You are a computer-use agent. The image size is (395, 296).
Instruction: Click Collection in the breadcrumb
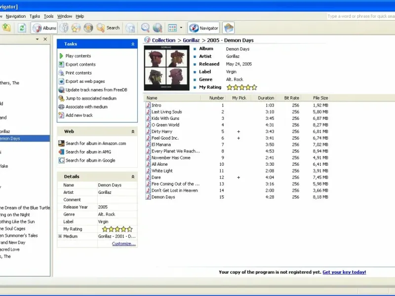(x=163, y=40)
